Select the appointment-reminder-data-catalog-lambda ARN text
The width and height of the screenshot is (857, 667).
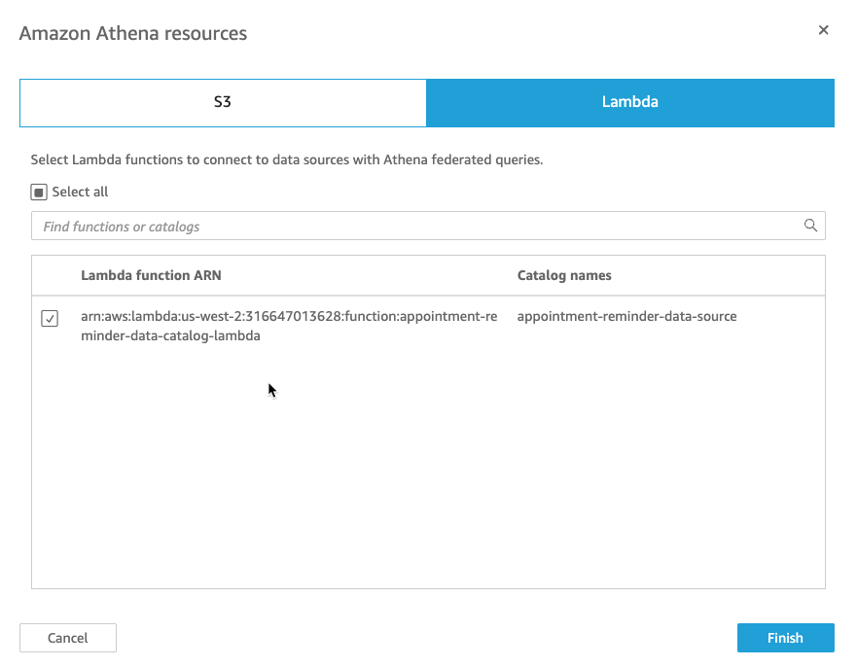pos(288,326)
